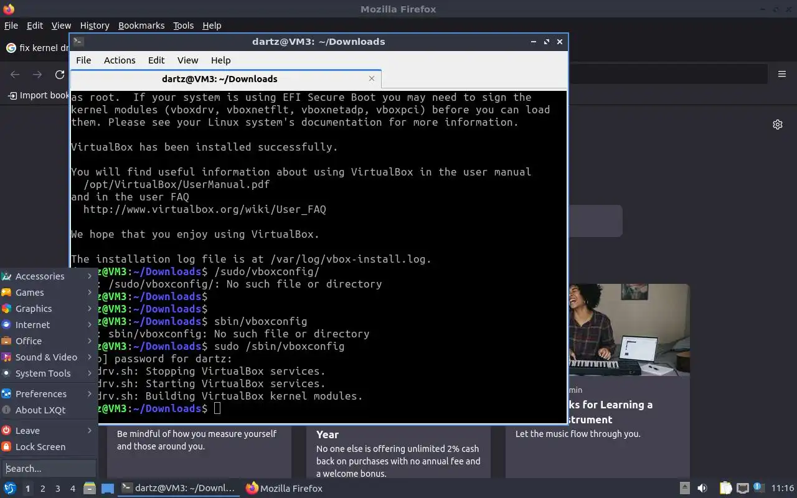Click the network tray icon
This screenshot has width=797, height=498.
pos(742,489)
